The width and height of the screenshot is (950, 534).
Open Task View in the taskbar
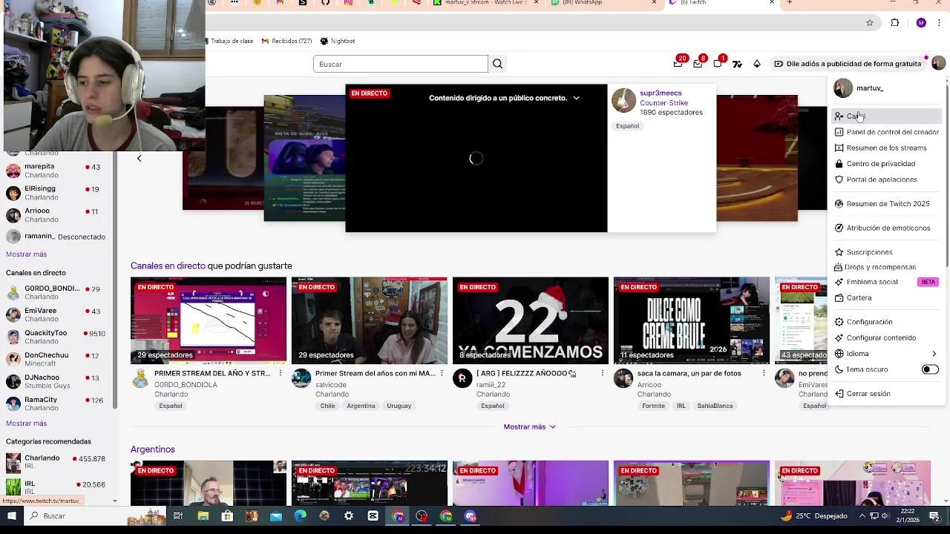click(x=178, y=516)
